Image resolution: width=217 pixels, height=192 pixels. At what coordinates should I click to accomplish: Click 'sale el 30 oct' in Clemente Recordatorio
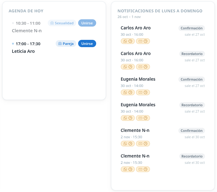tap(195, 163)
